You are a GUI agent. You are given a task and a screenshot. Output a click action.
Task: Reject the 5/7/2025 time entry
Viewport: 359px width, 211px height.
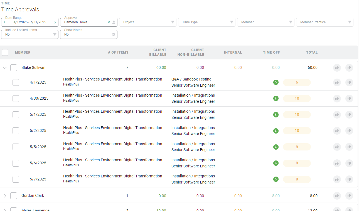tap(349, 179)
